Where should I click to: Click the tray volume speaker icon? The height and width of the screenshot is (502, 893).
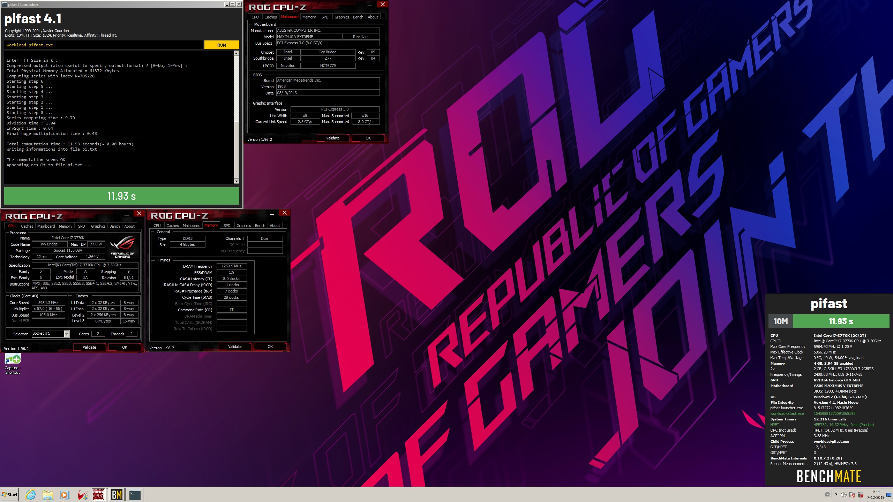[x=843, y=495]
